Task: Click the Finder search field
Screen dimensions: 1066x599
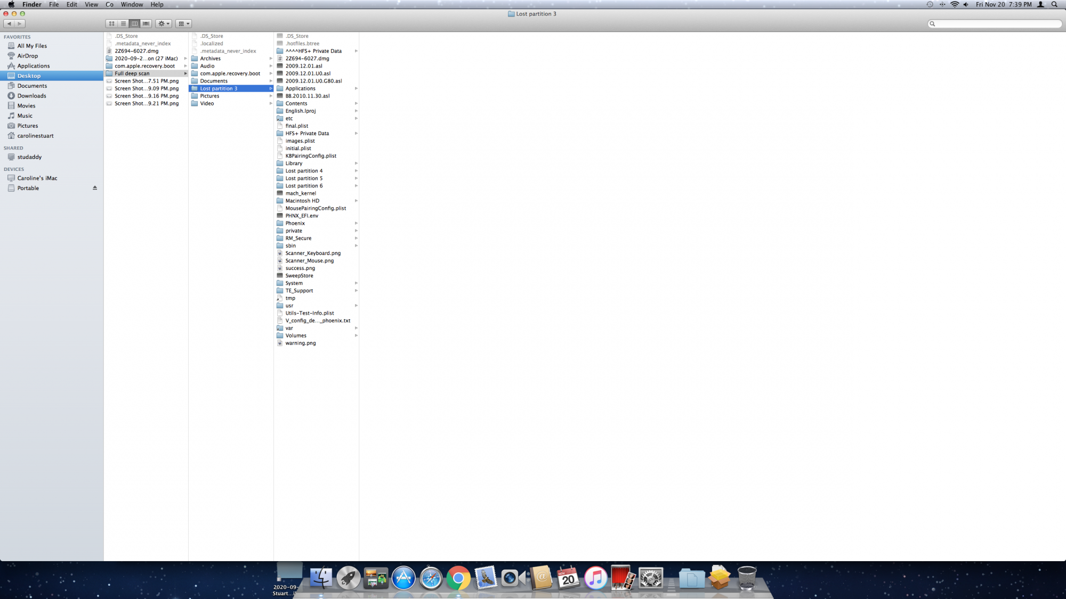Action: click(x=995, y=23)
